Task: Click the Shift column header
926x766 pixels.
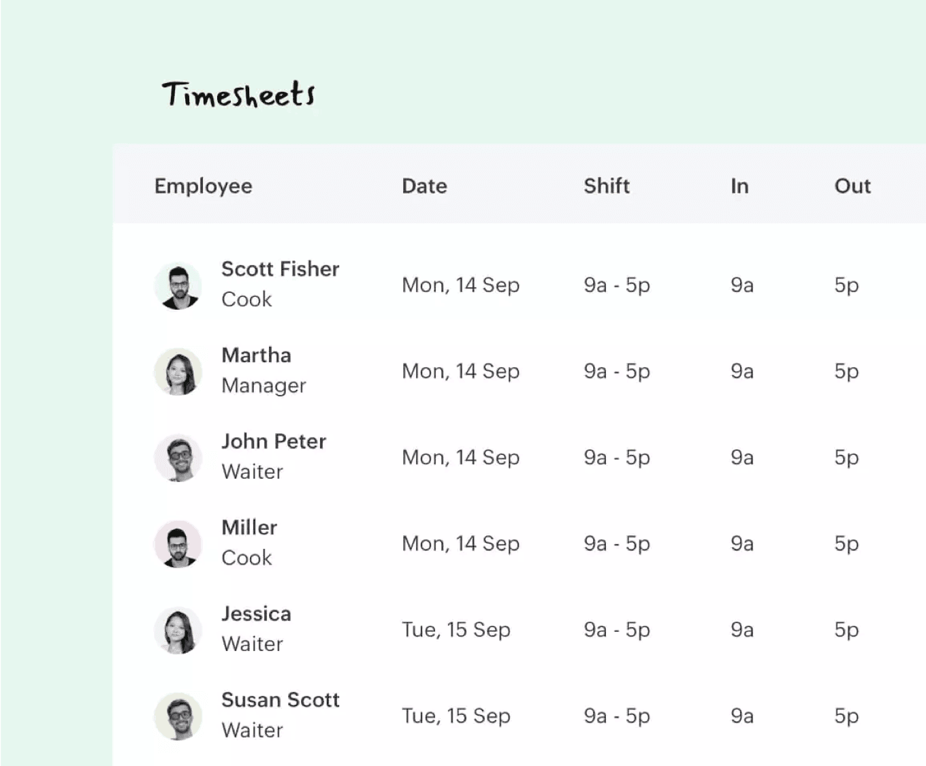Action: 607,186
